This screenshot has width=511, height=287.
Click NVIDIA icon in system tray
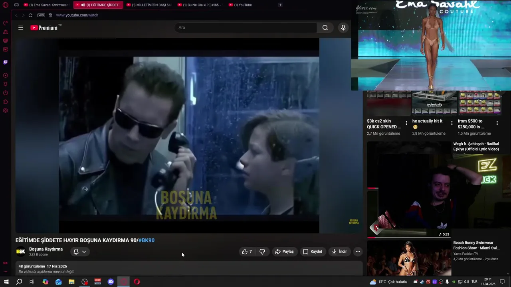pos(454,282)
